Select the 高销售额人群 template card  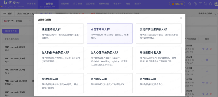click(x=61, y=83)
